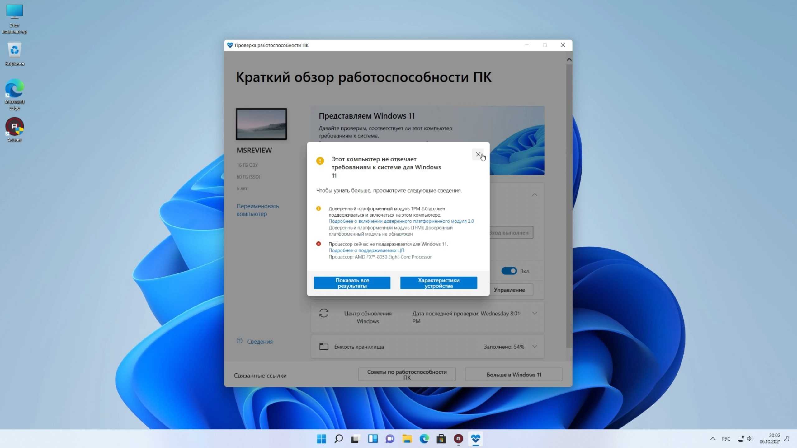The height and width of the screenshot is (448, 797).
Task: Click 'Больше в Windows 11' button
Action: click(514, 375)
